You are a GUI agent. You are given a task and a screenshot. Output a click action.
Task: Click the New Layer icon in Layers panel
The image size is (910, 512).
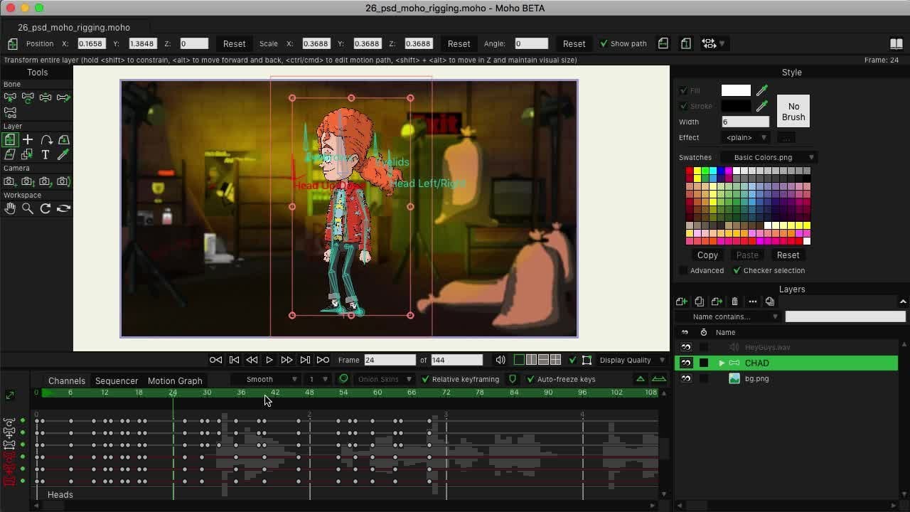(681, 302)
